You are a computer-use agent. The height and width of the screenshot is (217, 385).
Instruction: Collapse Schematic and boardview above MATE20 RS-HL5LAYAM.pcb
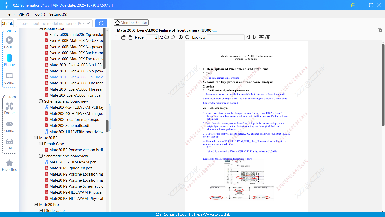coord(41,156)
